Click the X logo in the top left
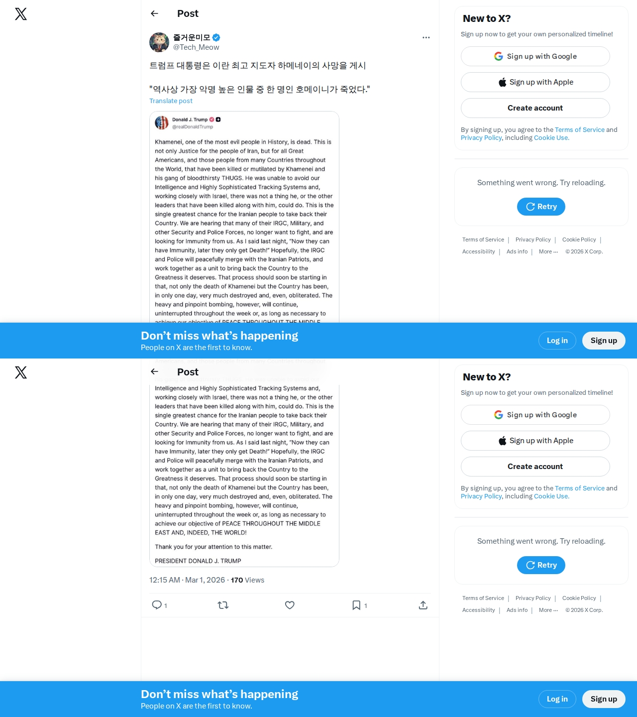 pos(21,14)
